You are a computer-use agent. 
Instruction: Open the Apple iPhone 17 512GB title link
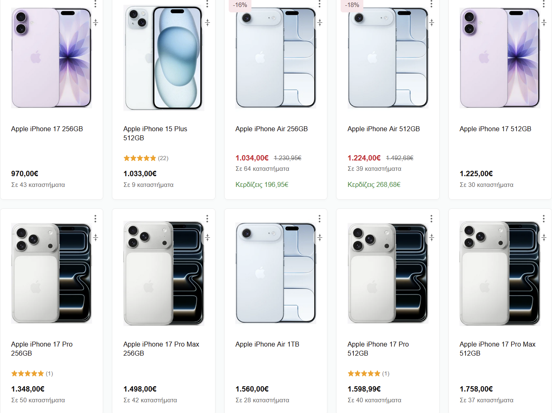point(495,129)
